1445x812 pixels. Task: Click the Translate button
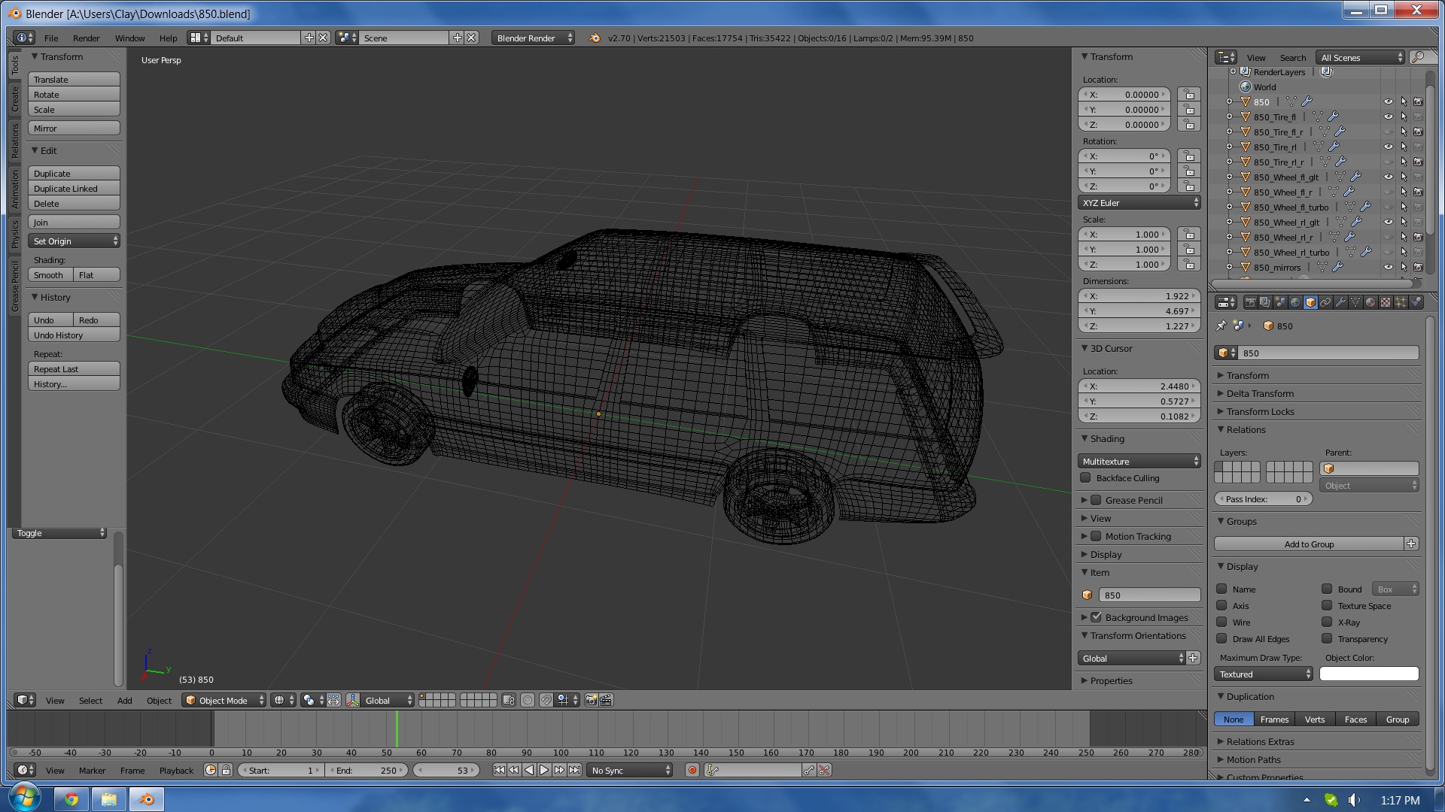(74, 79)
